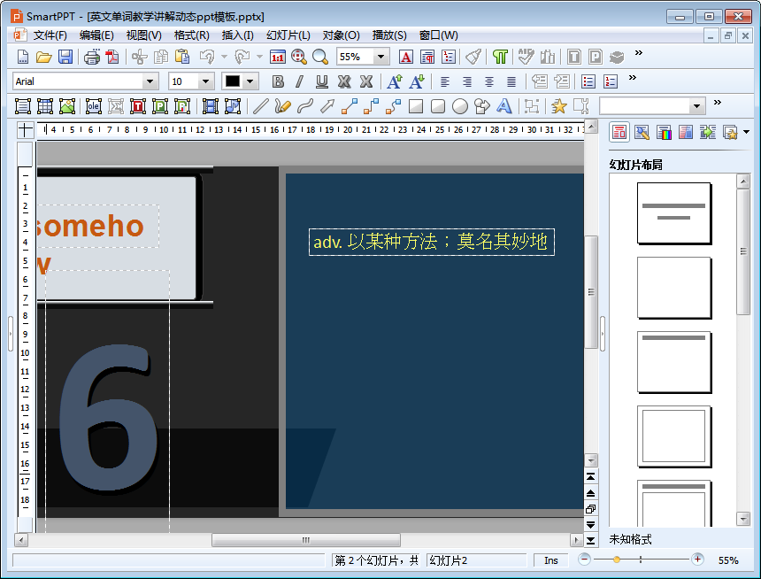The height and width of the screenshot is (579, 761).
Task: Select the Line drawing tool
Action: click(261, 106)
